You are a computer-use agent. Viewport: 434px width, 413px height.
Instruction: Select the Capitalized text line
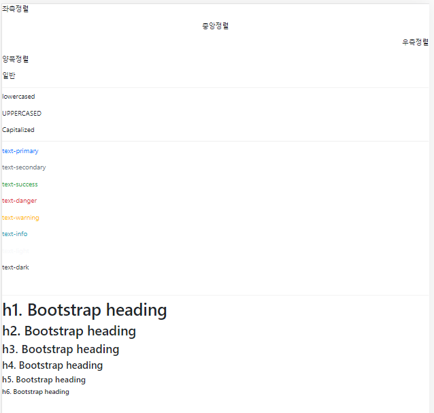point(18,130)
